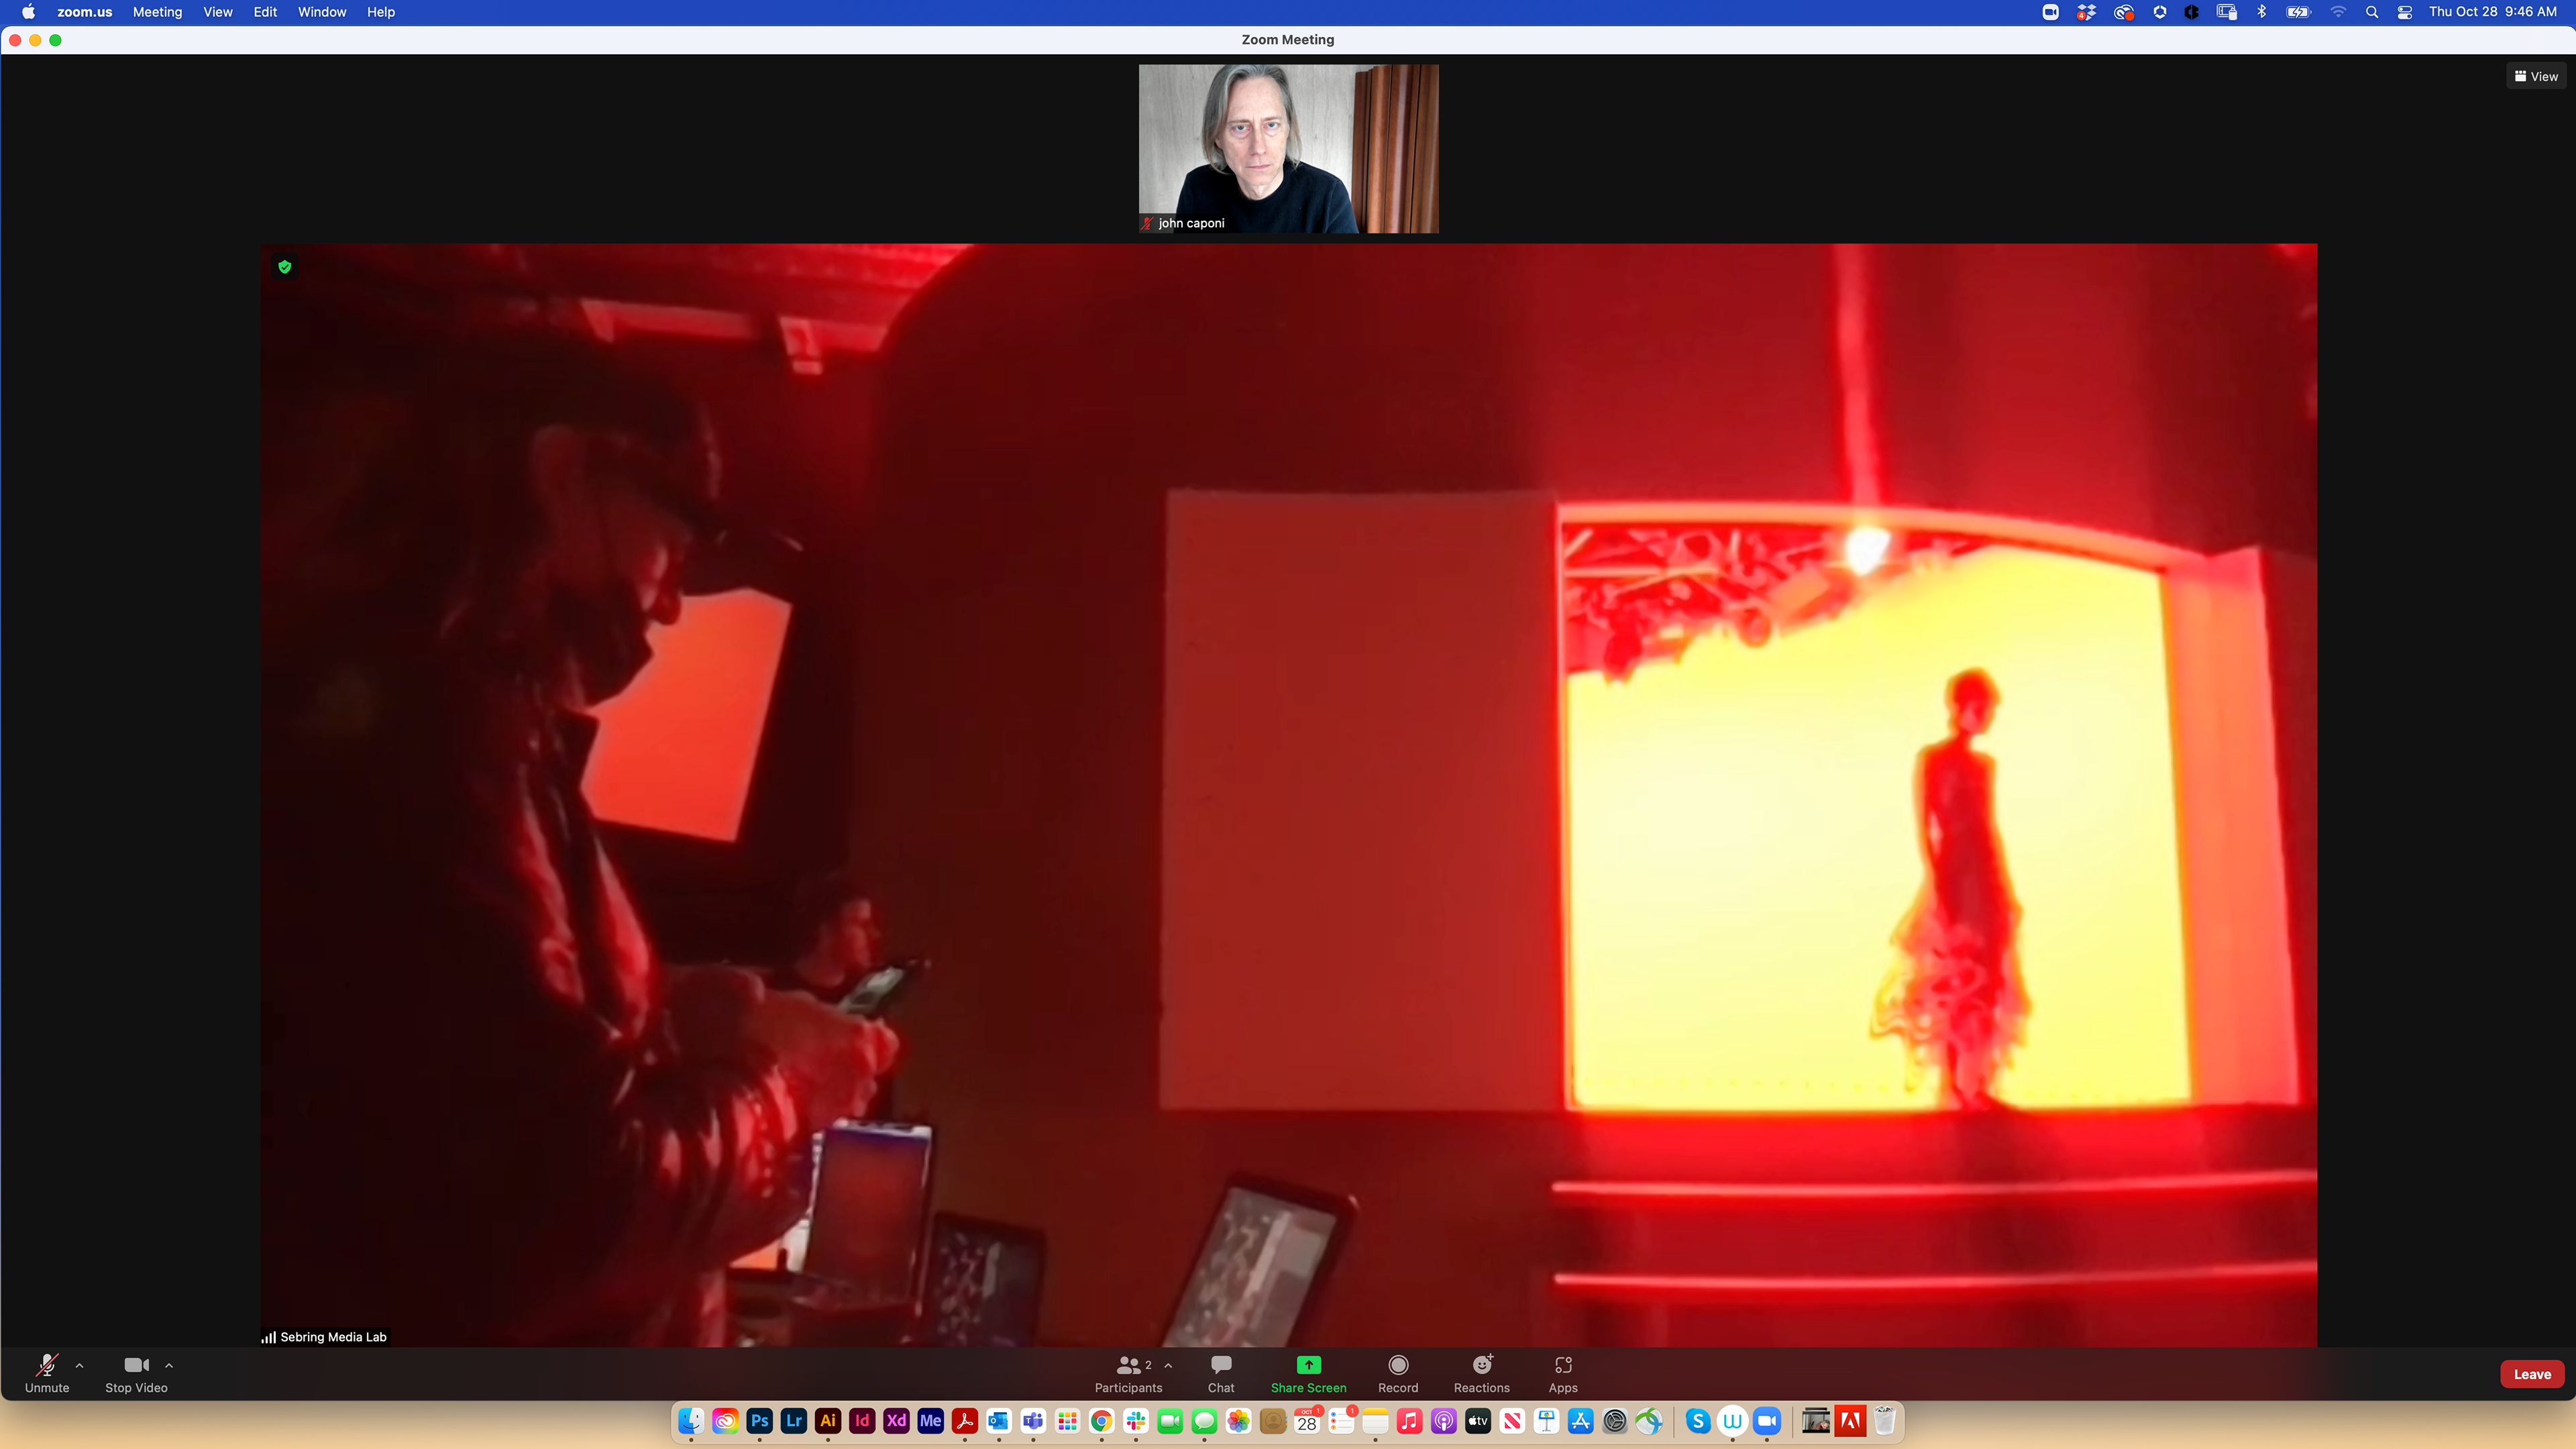Open the Chat panel
Image resolution: width=2576 pixels, height=1449 pixels.
pos(1221,1373)
